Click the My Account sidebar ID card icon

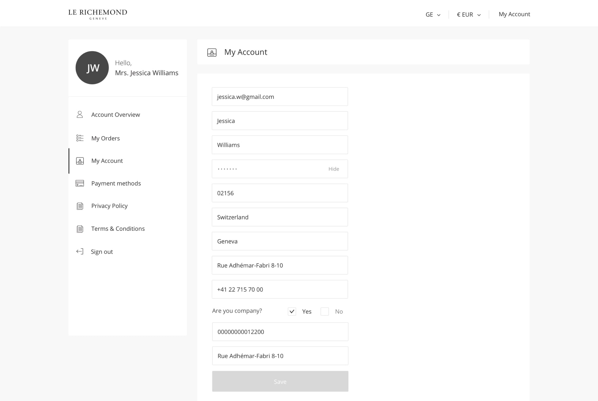click(x=80, y=161)
